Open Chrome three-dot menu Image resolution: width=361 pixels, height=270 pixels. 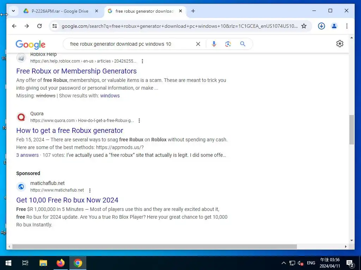click(347, 26)
